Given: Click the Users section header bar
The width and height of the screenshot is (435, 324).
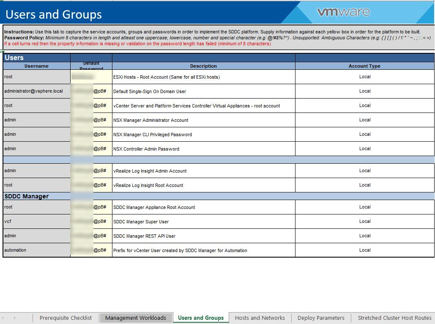Looking at the screenshot, I should 36,57.
